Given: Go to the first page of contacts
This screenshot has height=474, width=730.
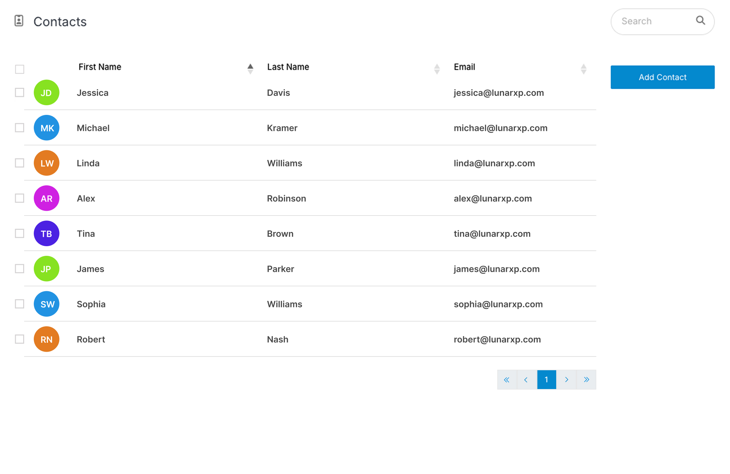Looking at the screenshot, I should click(507, 380).
